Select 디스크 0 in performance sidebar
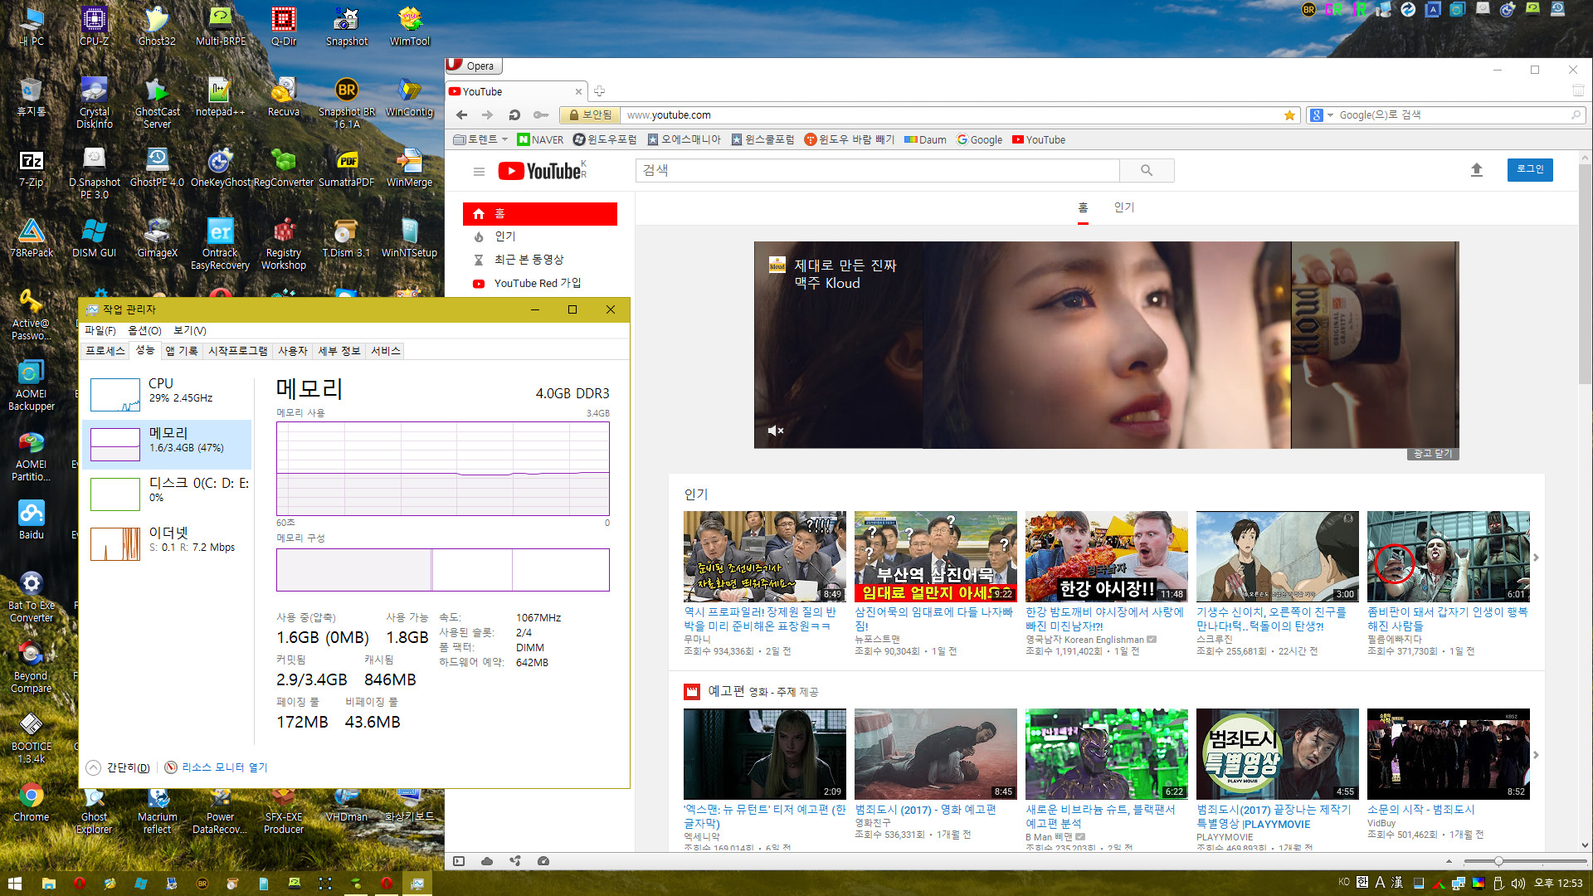Viewport: 1593px width, 896px height. (167, 493)
